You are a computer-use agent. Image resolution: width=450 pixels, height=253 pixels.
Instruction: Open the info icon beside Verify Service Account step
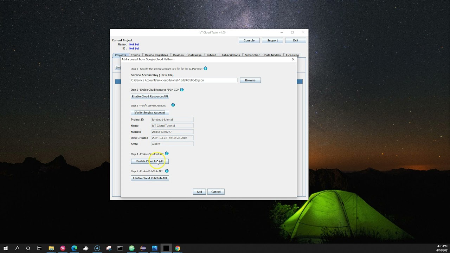pyautogui.click(x=173, y=105)
